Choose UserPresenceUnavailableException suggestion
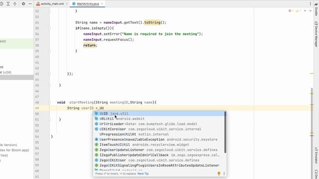Screen dimensions: 319x179 (x=159, y=139)
